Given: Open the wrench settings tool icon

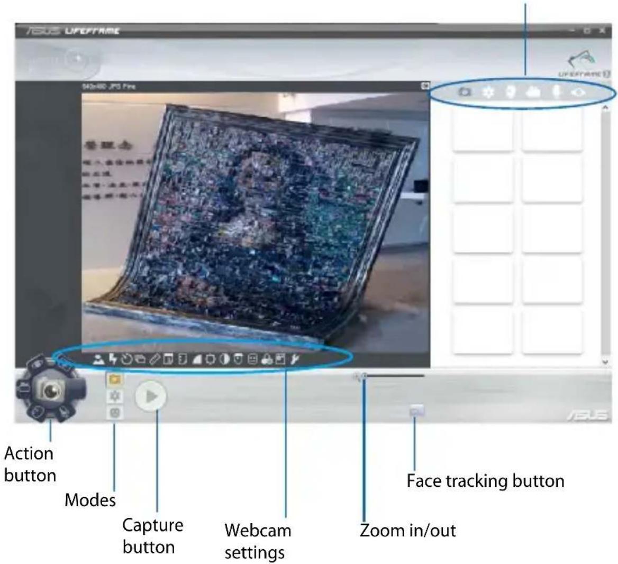Looking at the screenshot, I should (295, 359).
